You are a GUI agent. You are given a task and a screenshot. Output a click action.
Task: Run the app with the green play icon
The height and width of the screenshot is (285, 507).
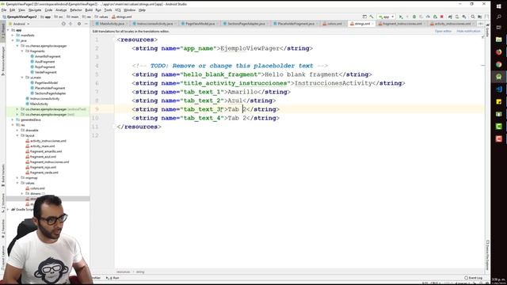coord(401,17)
